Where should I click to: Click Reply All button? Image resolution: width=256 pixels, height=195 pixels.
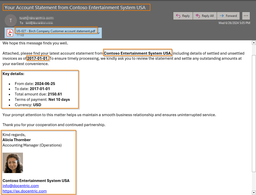tap(205, 16)
